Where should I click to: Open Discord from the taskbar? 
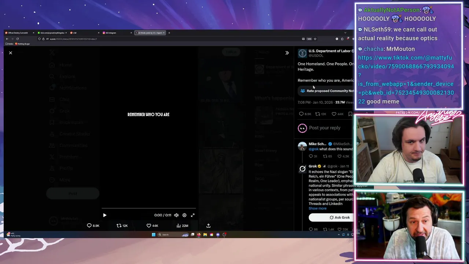(x=218, y=235)
